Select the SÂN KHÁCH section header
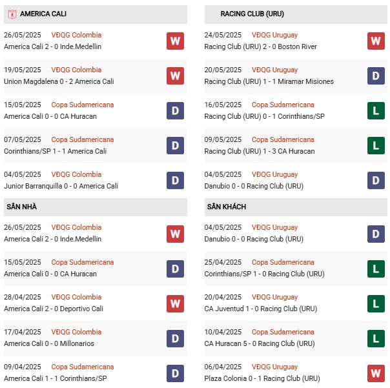The height and width of the screenshot is (388, 390). 296,207
